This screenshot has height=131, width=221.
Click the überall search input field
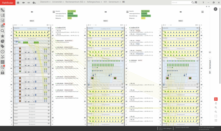181,3
